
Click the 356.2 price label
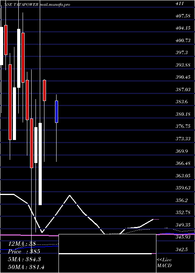(x=181, y=200)
